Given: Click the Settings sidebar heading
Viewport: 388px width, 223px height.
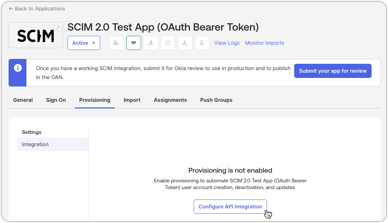Looking at the screenshot, I should coord(32,132).
